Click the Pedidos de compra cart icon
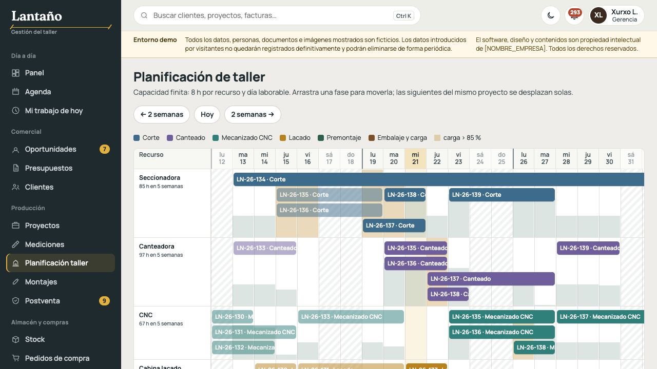The height and width of the screenshot is (369, 657). click(15, 358)
